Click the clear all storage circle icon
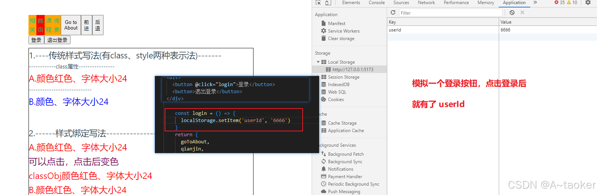The image size is (597, 195). click(x=512, y=12)
